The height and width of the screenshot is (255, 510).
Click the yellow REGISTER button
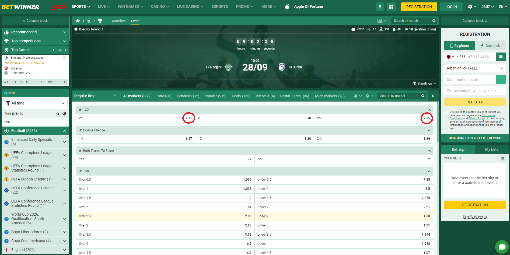coord(475,102)
